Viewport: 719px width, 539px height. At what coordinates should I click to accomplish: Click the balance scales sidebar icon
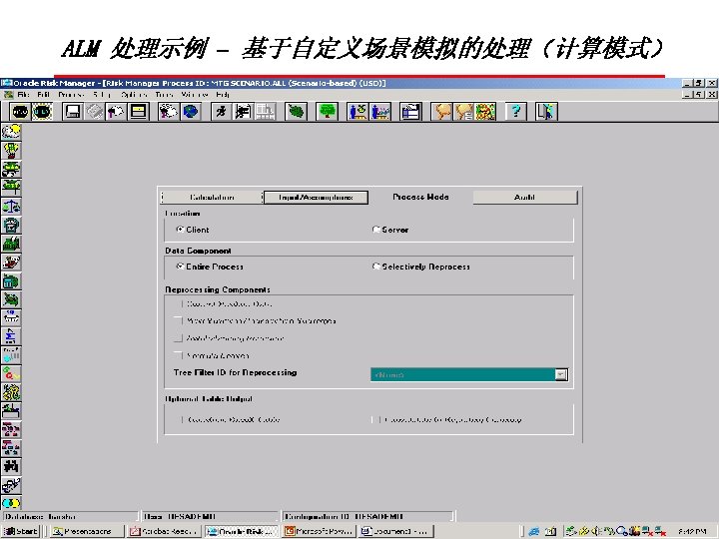(11, 207)
